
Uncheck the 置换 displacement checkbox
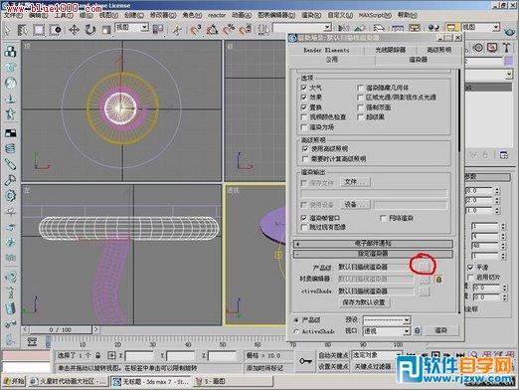click(304, 107)
